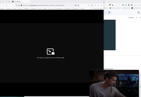Screen dimensions: 141x97
Task: Open Tech bookmarks folder
Action: click(x=14, y=8)
